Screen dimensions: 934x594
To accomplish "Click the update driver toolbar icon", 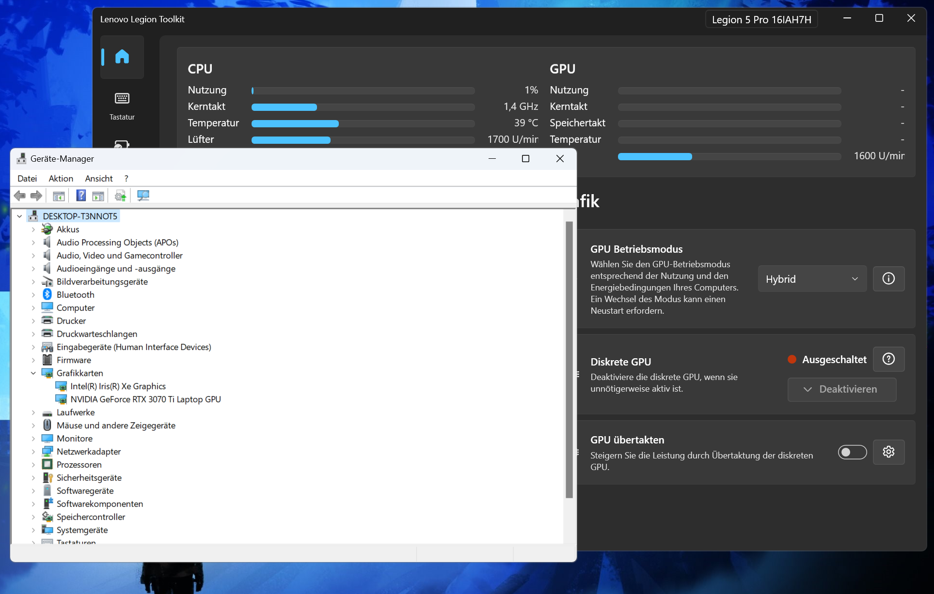I will tap(120, 196).
